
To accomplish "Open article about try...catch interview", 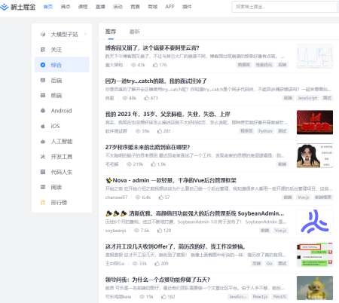I will click(x=156, y=81).
